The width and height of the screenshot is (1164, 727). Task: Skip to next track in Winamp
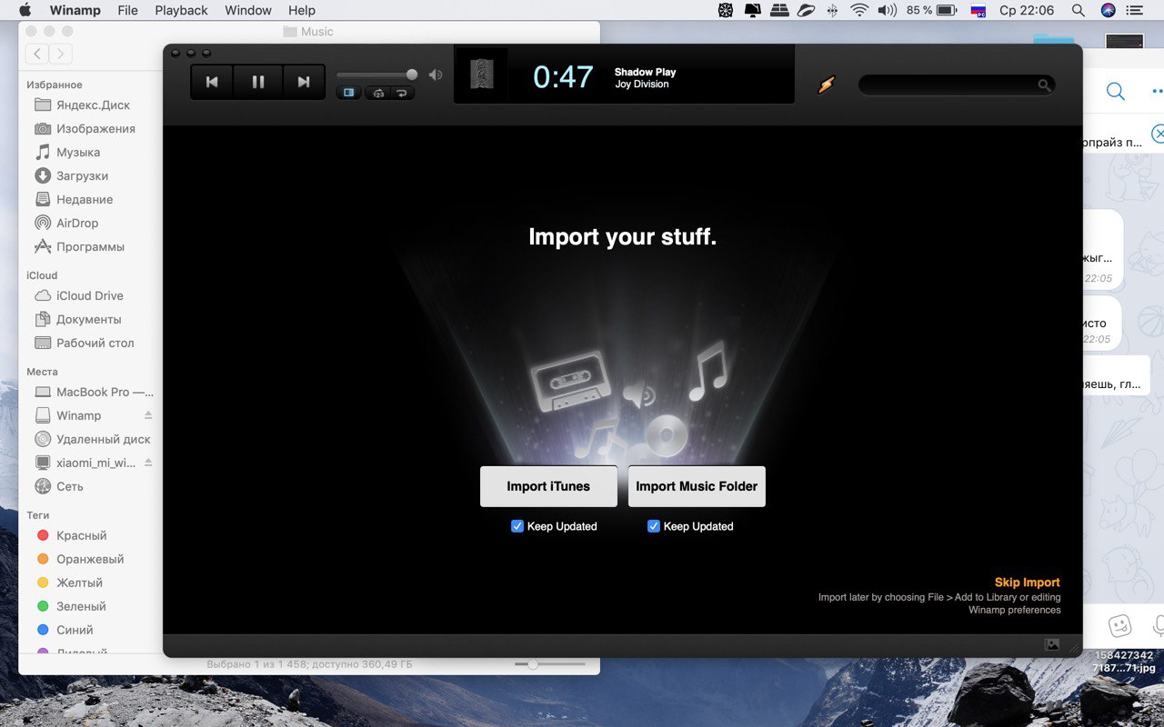tap(304, 82)
